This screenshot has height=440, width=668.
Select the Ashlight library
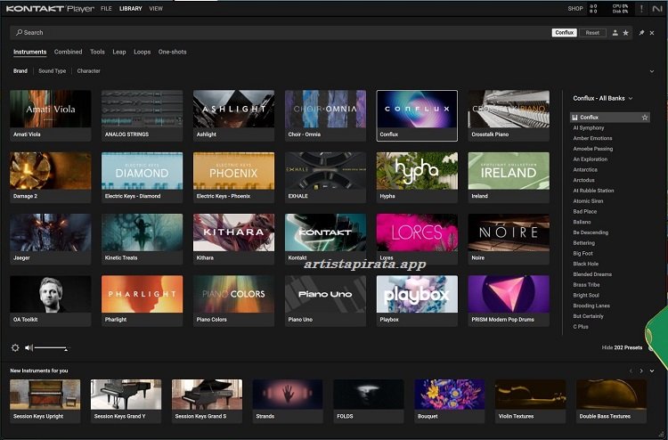[x=233, y=116]
